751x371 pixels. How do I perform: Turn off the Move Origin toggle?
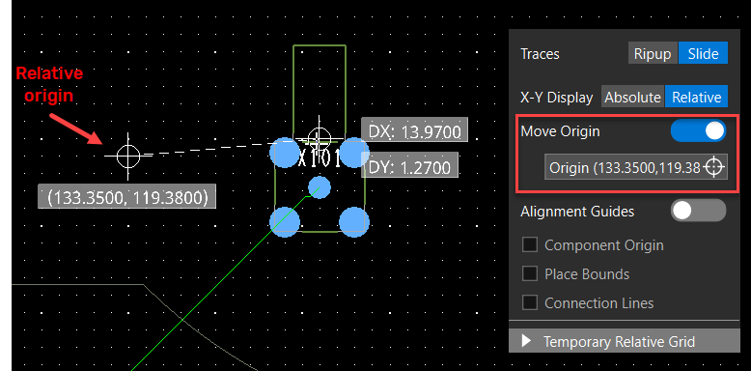coord(698,130)
